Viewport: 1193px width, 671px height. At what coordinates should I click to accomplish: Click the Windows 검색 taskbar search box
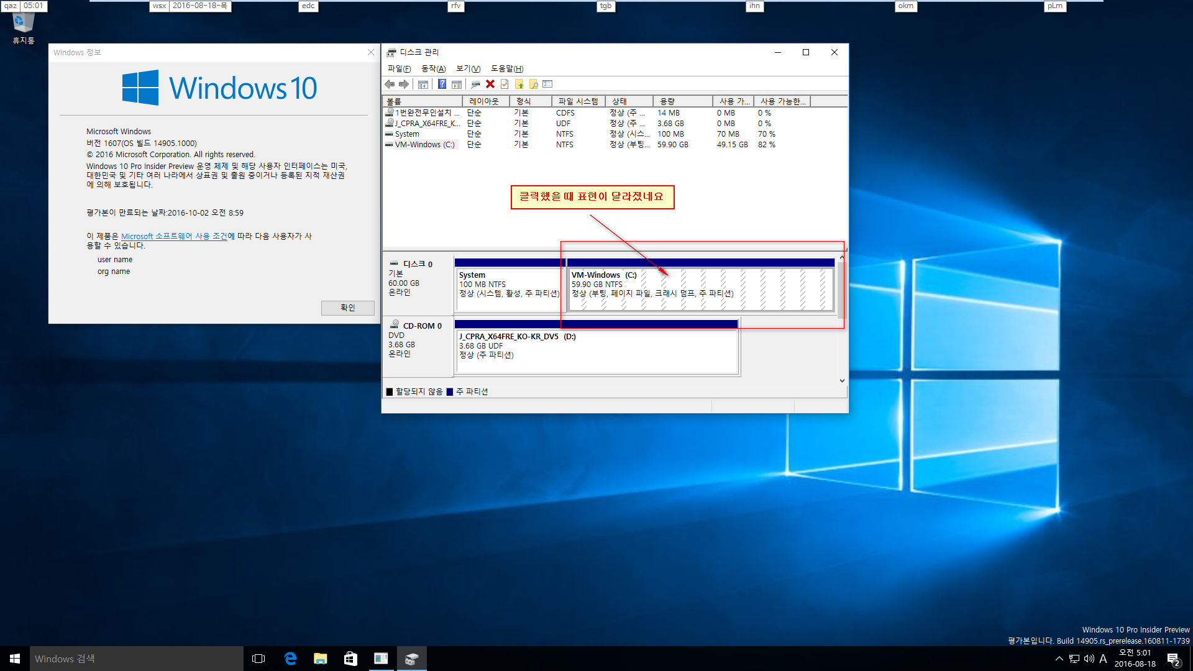click(x=137, y=659)
